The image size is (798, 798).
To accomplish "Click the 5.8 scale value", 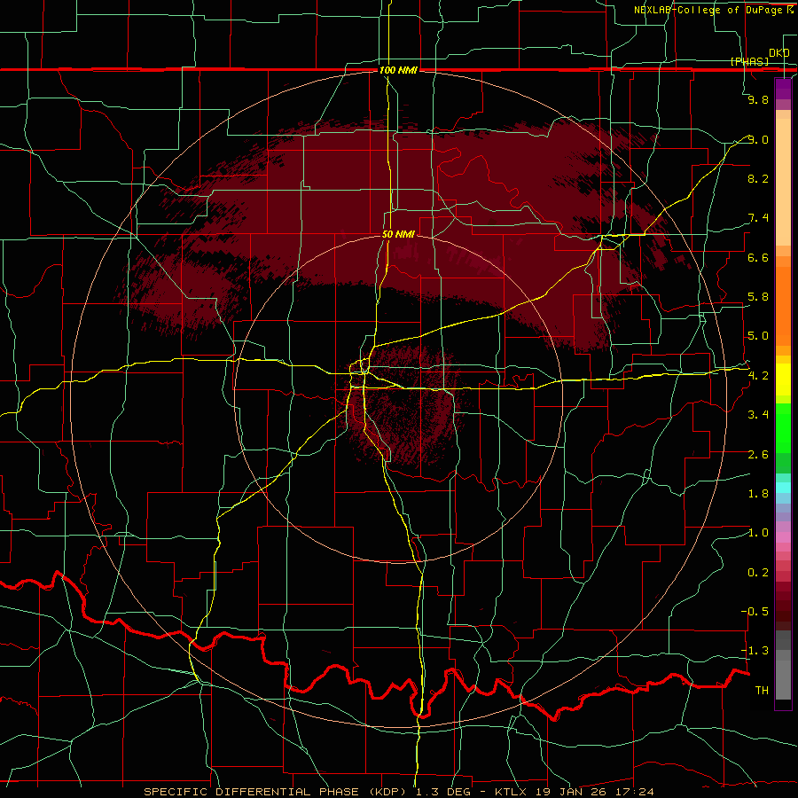I will [758, 297].
